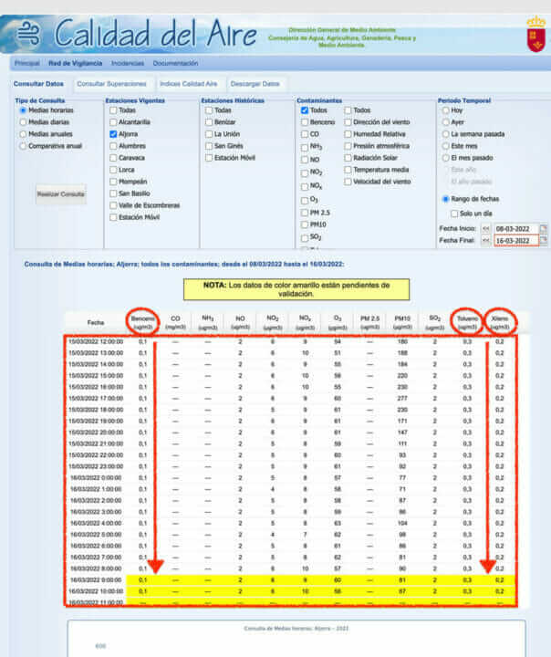Check the La Unión station checkbox
This screenshot has width=551, height=657.
tap(209, 134)
